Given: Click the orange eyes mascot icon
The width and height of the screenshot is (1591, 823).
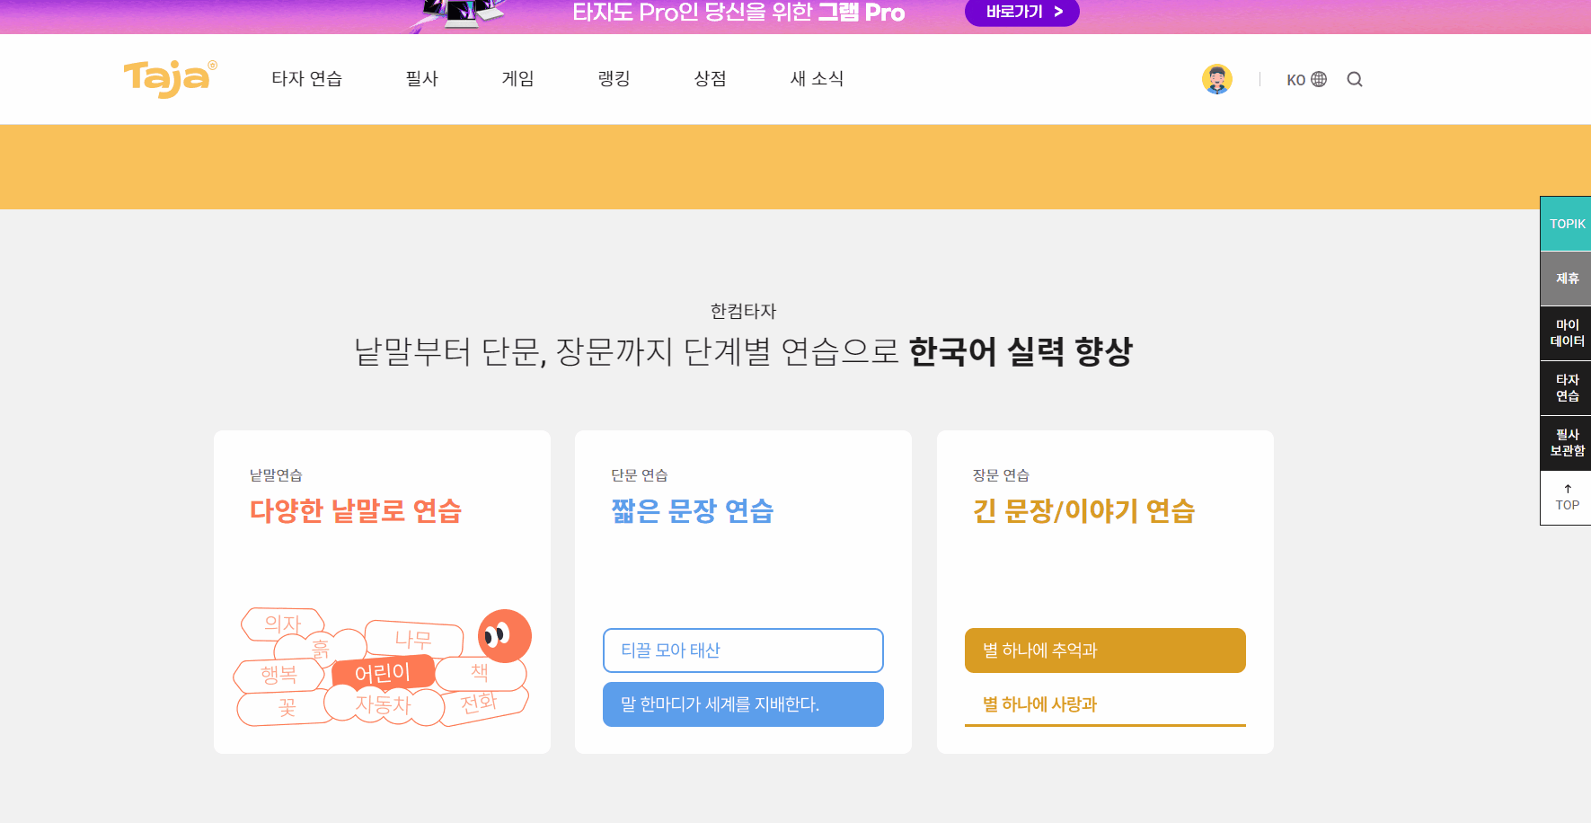Looking at the screenshot, I should [x=504, y=636].
